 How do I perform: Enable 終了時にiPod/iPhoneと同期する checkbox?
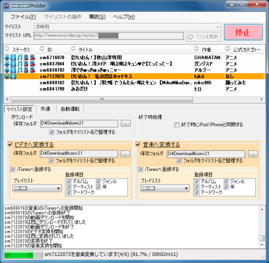click(177, 124)
